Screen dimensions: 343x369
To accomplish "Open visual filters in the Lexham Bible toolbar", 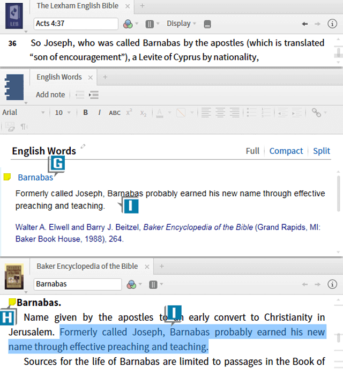I will (x=128, y=24).
